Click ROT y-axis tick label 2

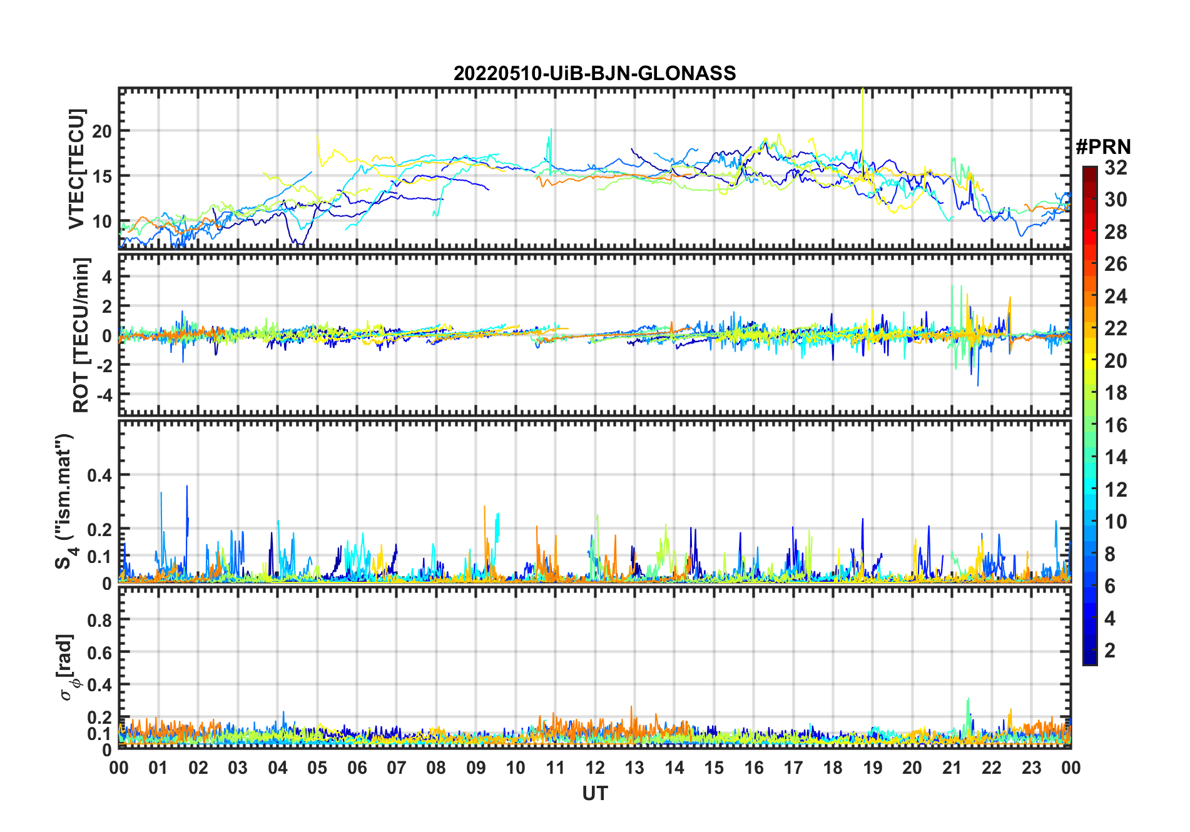point(108,306)
